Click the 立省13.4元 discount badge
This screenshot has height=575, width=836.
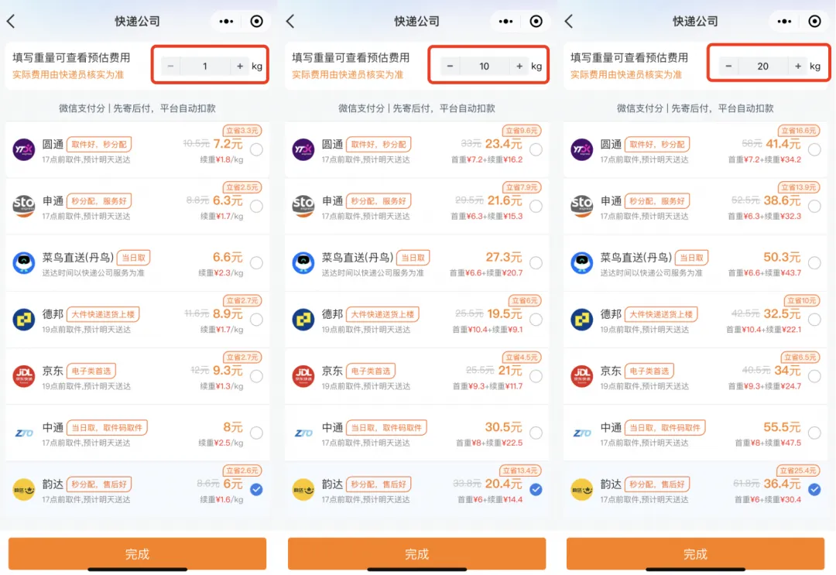point(520,471)
